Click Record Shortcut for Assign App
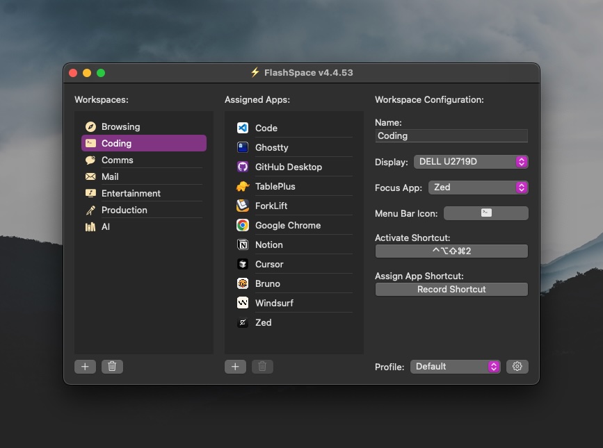 click(451, 290)
